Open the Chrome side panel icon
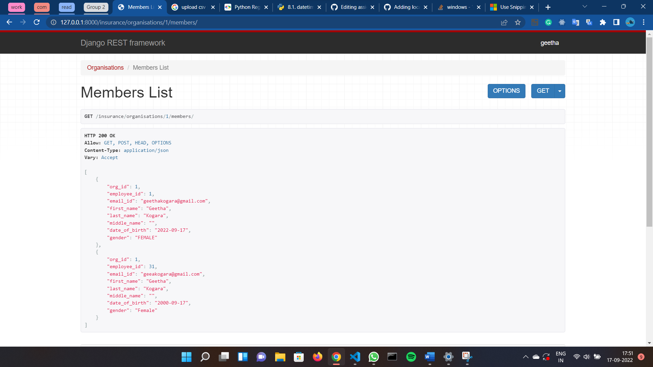 click(x=616, y=22)
